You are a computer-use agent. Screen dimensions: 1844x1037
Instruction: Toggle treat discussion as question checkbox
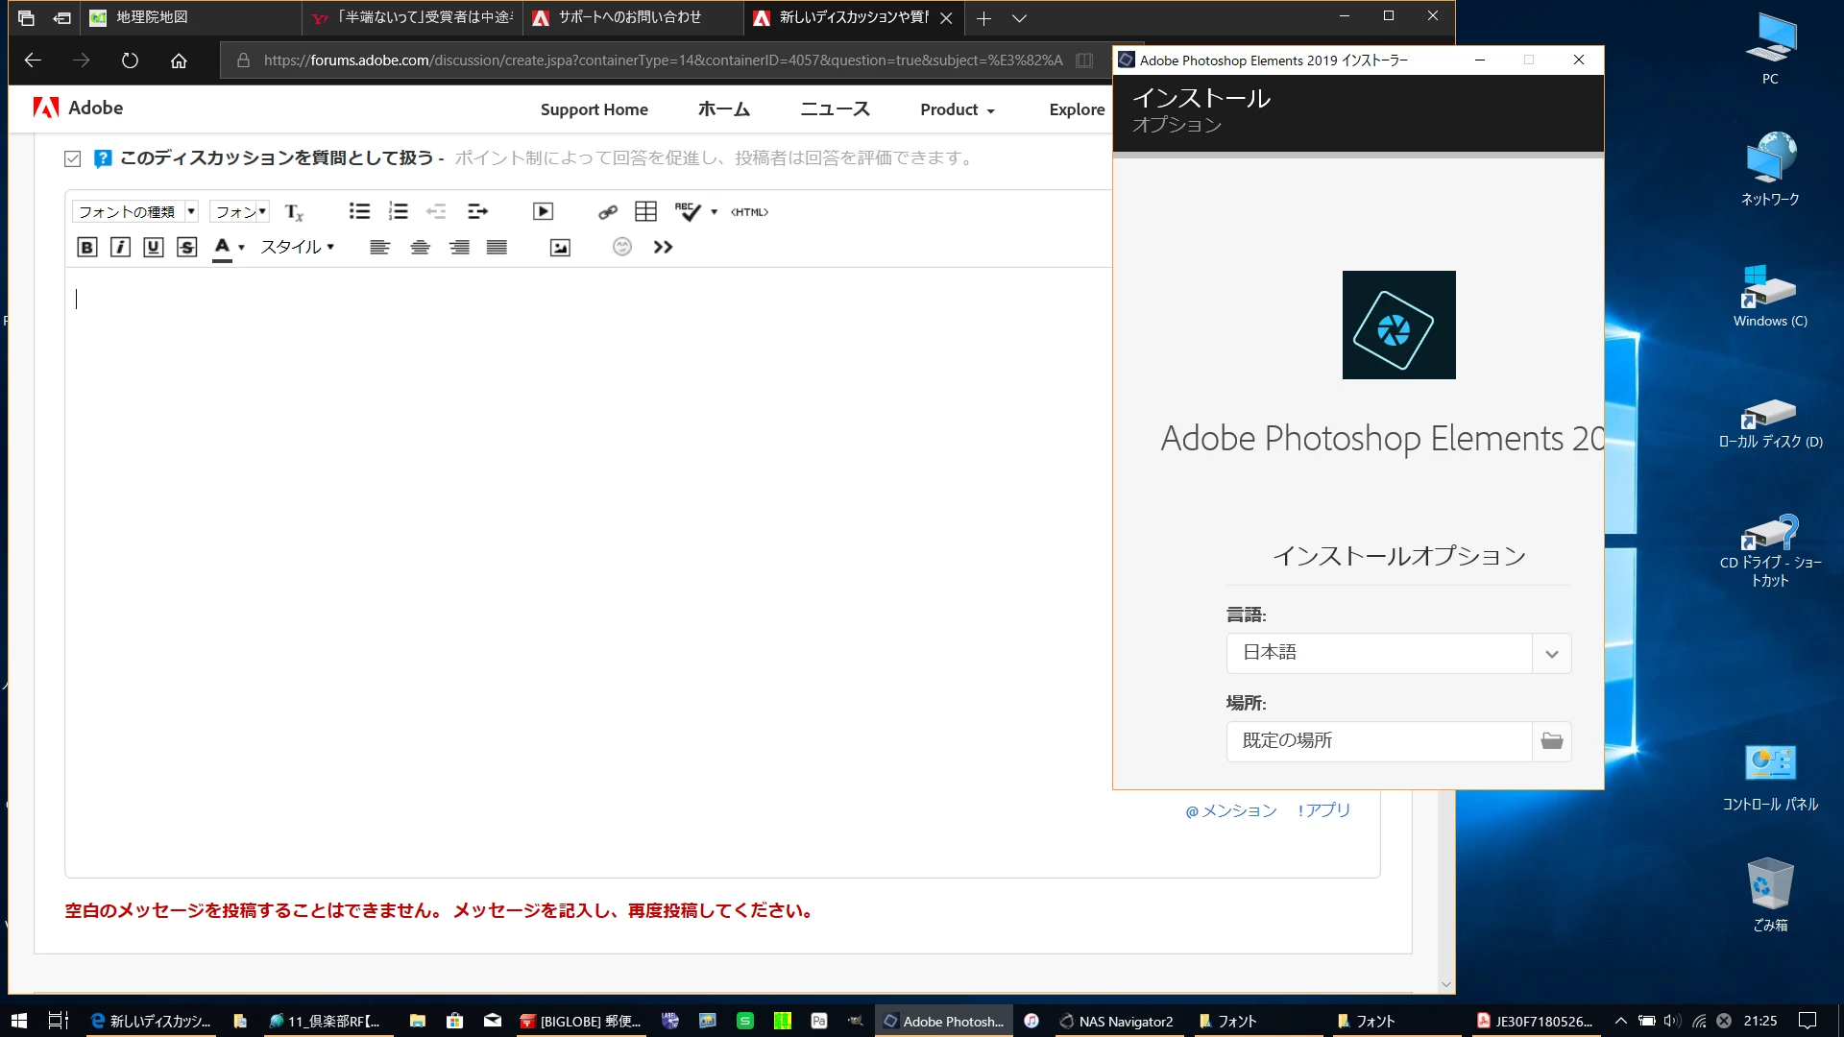point(73,158)
